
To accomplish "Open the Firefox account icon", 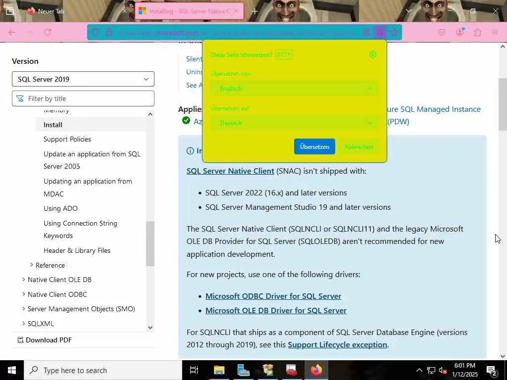I will [460, 32].
